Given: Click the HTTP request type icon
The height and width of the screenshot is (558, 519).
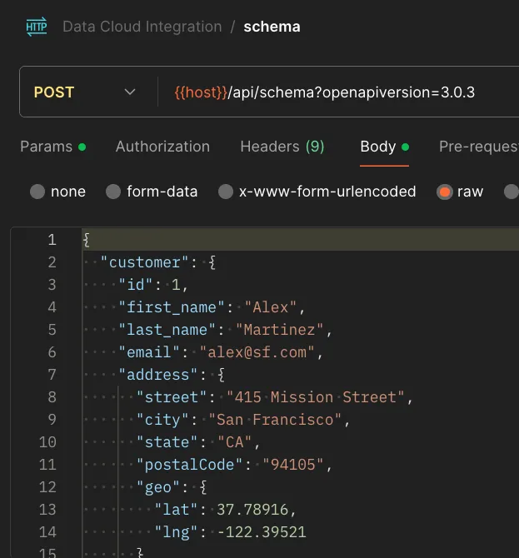Looking at the screenshot, I should pyautogui.click(x=37, y=27).
